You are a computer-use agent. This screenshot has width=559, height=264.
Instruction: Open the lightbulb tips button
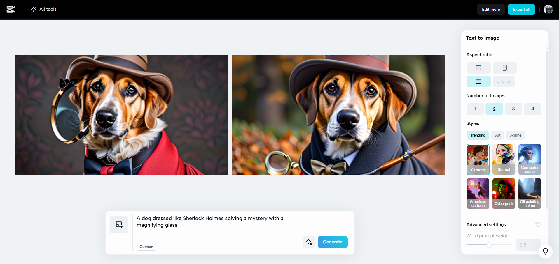[x=546, y=251]
